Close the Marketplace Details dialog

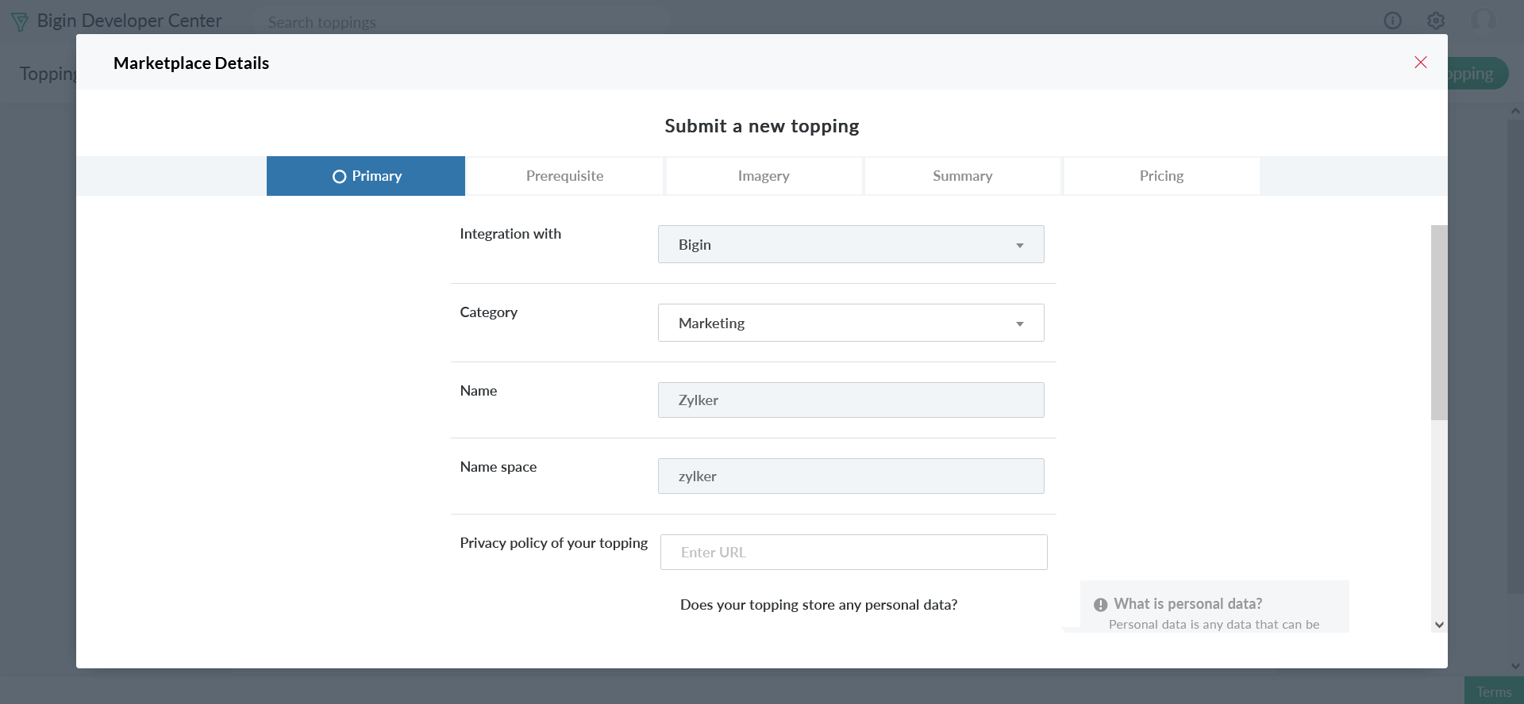[x=1420, y=63]
